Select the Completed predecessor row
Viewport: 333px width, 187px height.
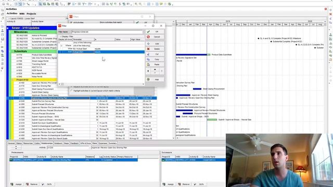pos(74,160)
